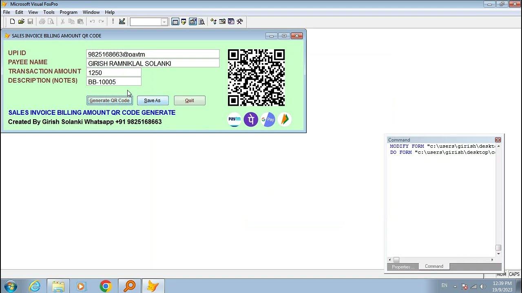Open the Program menu
The height and width of the screenshot is (293, 522).
pos(69,12)
